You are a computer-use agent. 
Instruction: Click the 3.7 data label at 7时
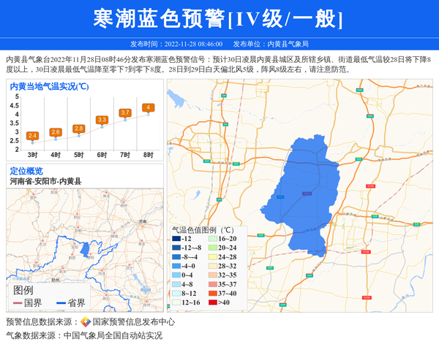pyautogui.click(x=125, y=112)
